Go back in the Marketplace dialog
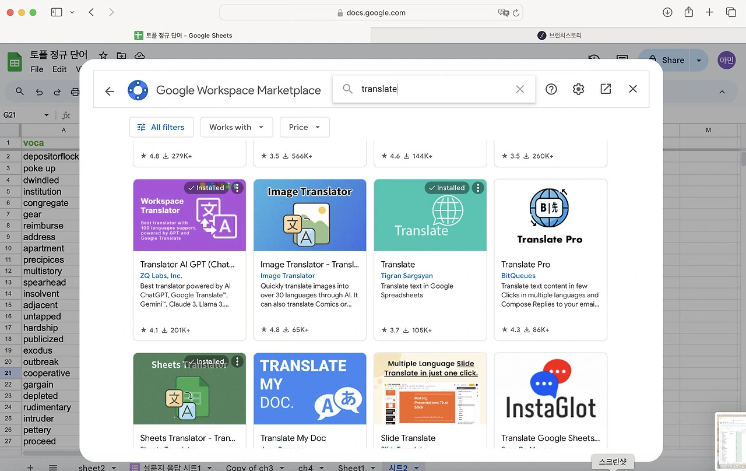Image resolution: width=746 pixels, height=471 pixels. point(110,90)
